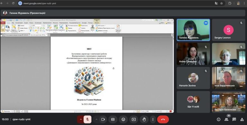
Task: Open the browser extensions menu
Action: [230, 3]
